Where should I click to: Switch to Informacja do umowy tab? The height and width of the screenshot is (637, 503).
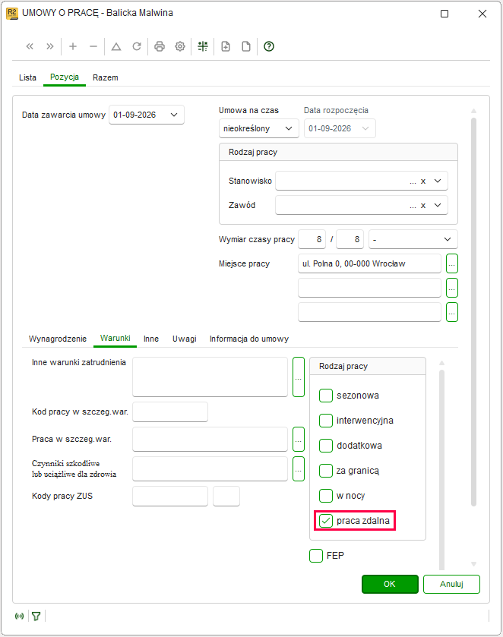click(x=249, y=339)
